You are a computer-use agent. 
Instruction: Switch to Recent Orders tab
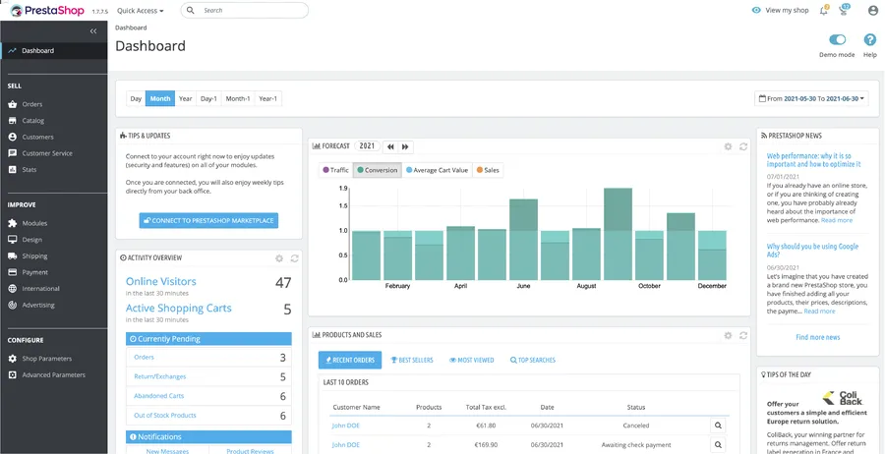coord(350,360)
